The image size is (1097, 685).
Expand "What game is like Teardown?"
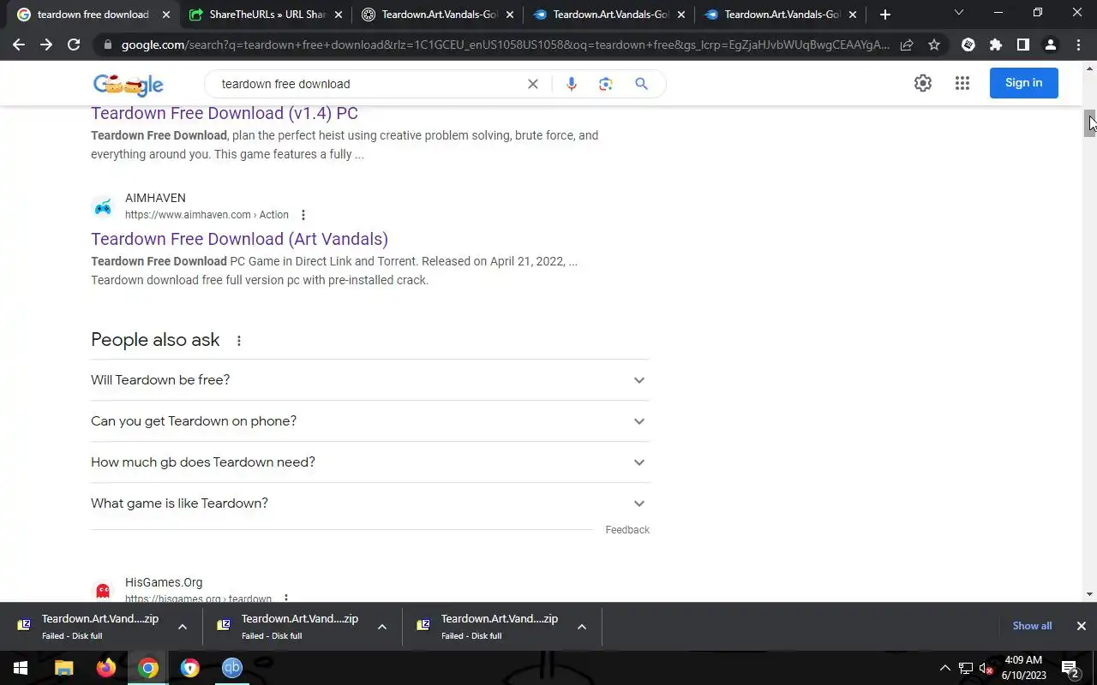370,503
